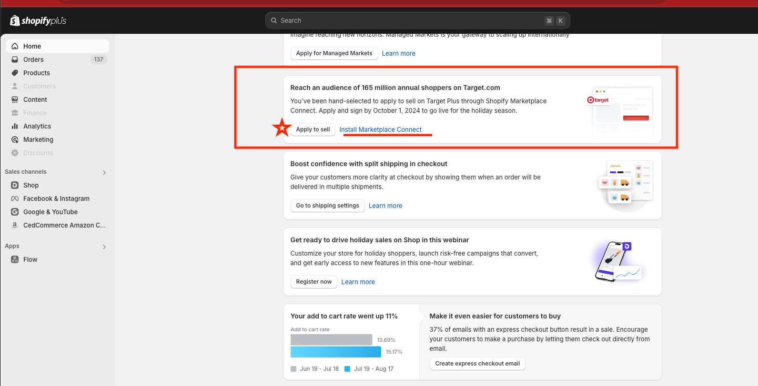The width and height of the screenshot is (758, 386).
Task: Select Finance in the sidebar
Action: click(x=58, y=113)
